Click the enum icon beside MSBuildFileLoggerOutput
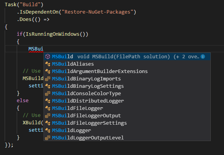The height and width of the screenshot is (155, 224). point(48,116)
